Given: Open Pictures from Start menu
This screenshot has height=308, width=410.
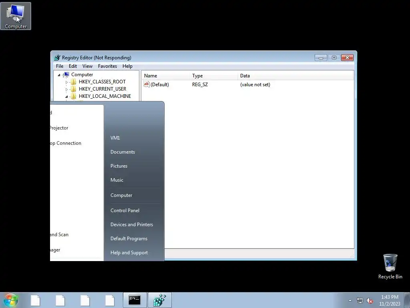Looking at the screenshot, I should click(x=119, y=166).
